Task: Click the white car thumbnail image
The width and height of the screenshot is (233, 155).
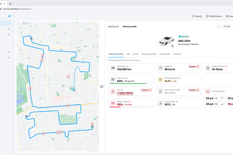Action: click(x=166, y=40)
